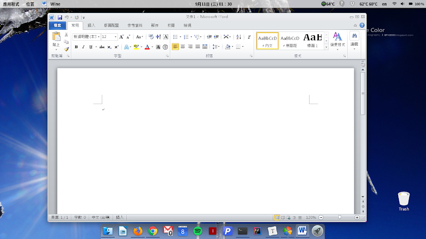Apply the Heading 1 style

pos(312,41)
